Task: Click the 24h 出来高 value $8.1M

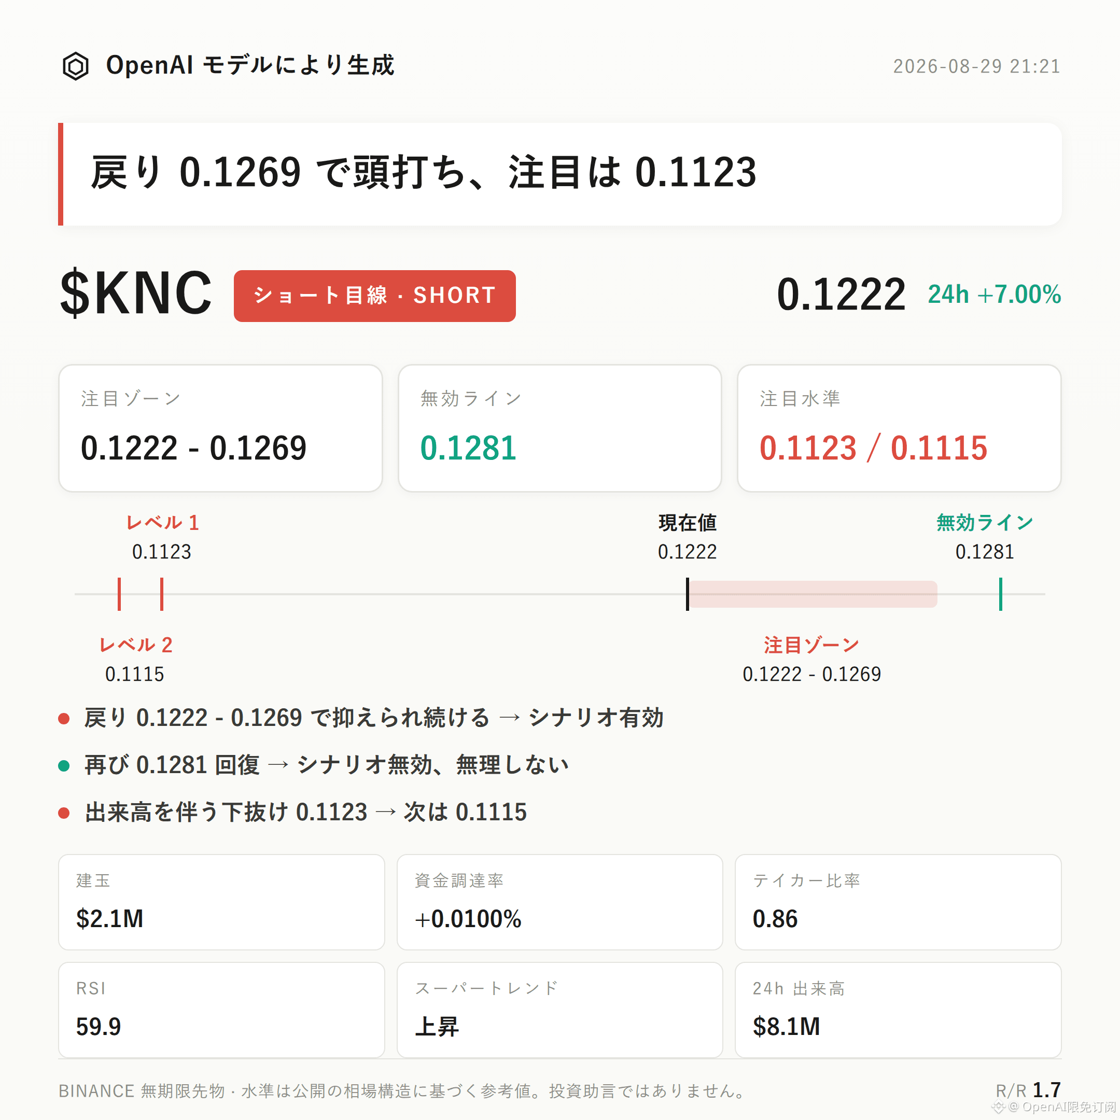Action: [x=787, y=1027]
